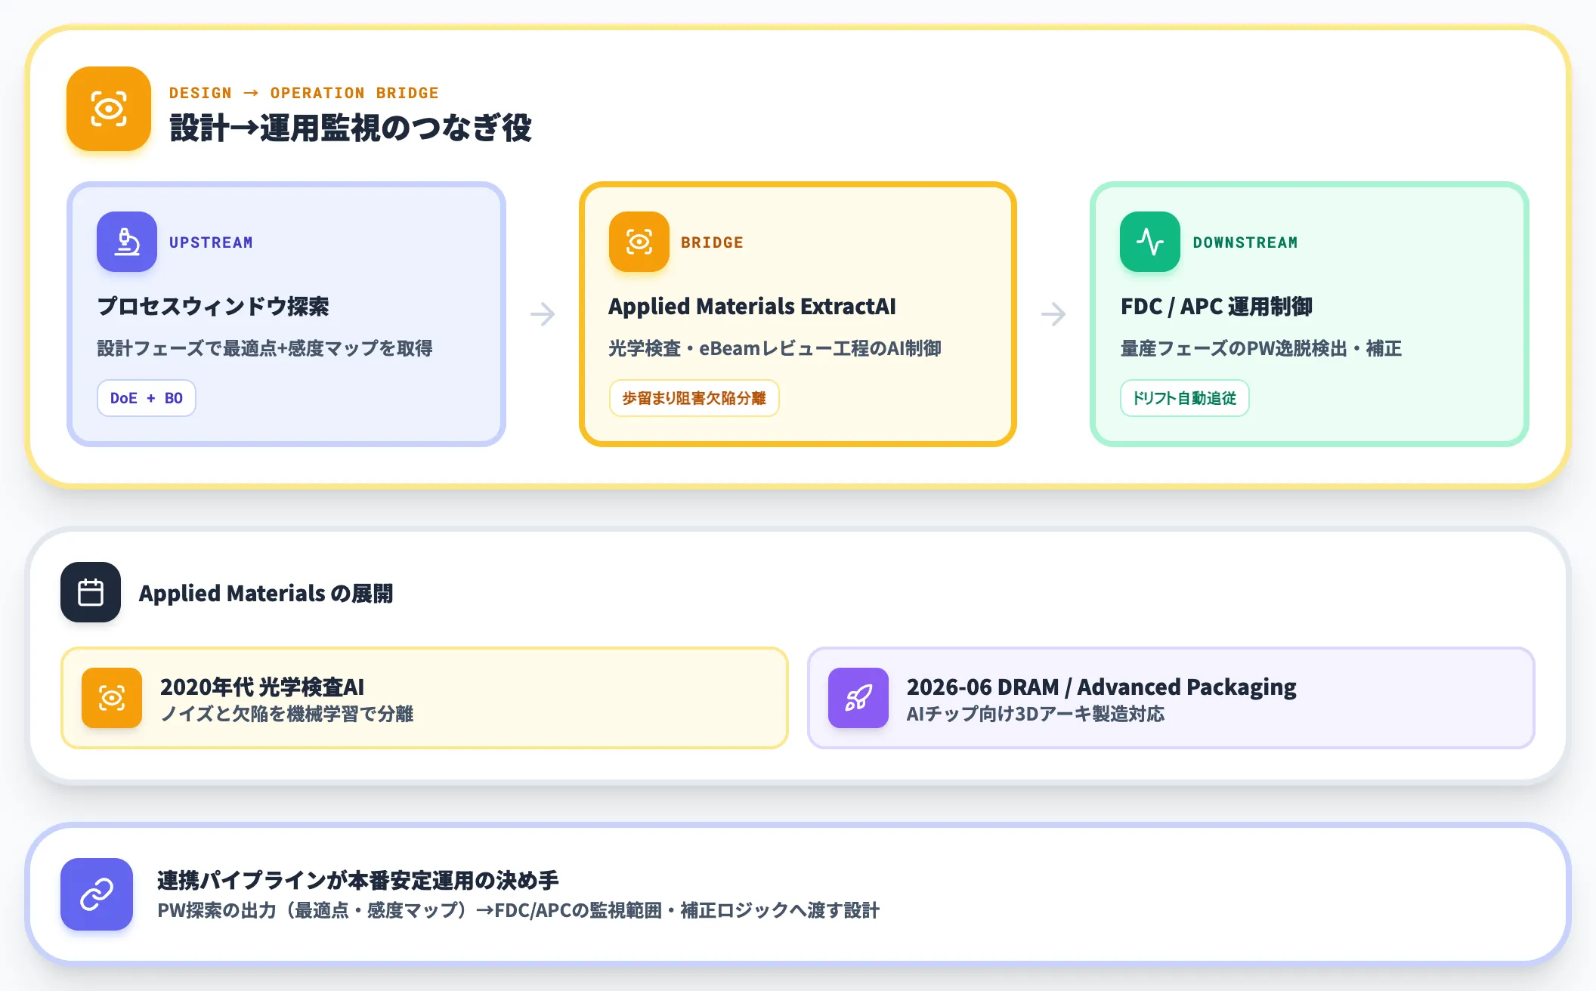The image size is (1596, 991).
Task: Click the blue chain-link icon in the bottom card
Action: (x=97, y=894)
